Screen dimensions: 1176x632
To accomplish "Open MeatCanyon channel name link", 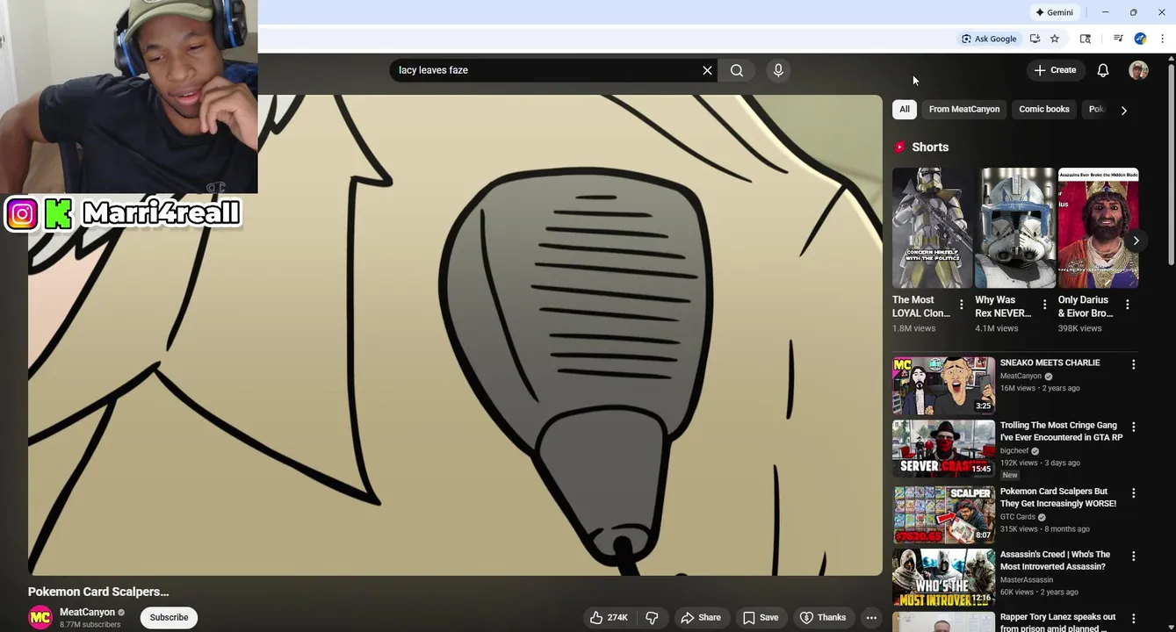I will [x=88, y=613].
